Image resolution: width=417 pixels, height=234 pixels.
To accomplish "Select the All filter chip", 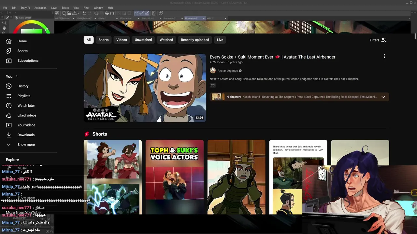I will tap(89, 40).
